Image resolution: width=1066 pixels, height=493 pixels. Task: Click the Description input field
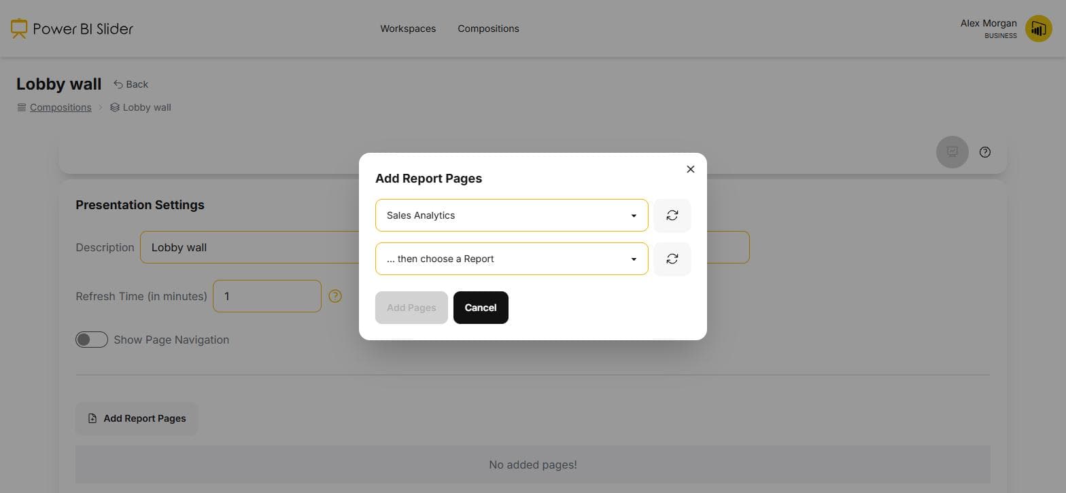[445, 247]
